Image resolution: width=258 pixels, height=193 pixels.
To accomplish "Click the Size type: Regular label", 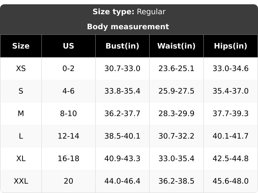I will [x=129, y=12].
